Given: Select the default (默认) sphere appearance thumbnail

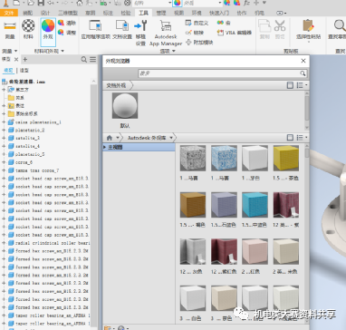Looking at the screenshot, I should click(125, 105).
